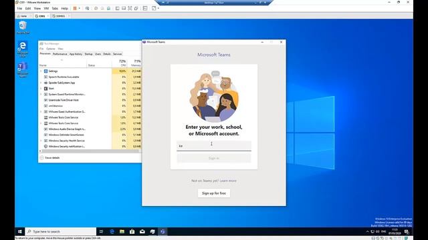Switch to Details tab in Task Manager

click(107, 54)
